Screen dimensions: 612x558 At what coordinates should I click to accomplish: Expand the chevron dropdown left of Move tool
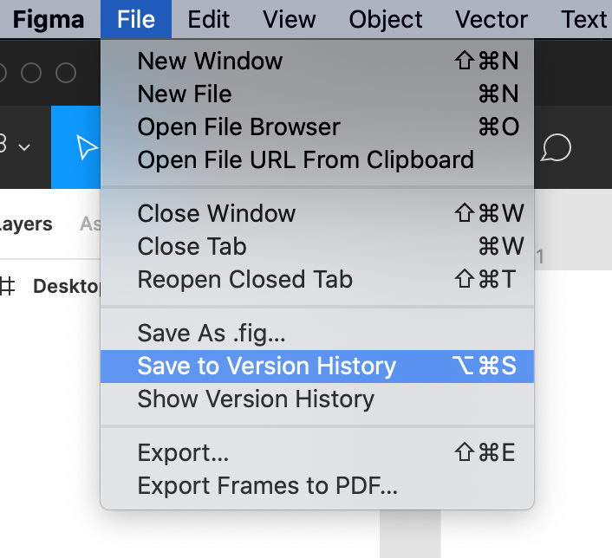24,147
